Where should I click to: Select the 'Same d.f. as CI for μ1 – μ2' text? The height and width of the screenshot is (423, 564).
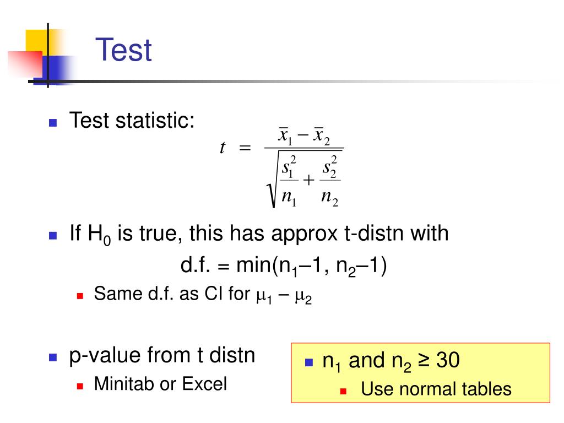point(203,295)
